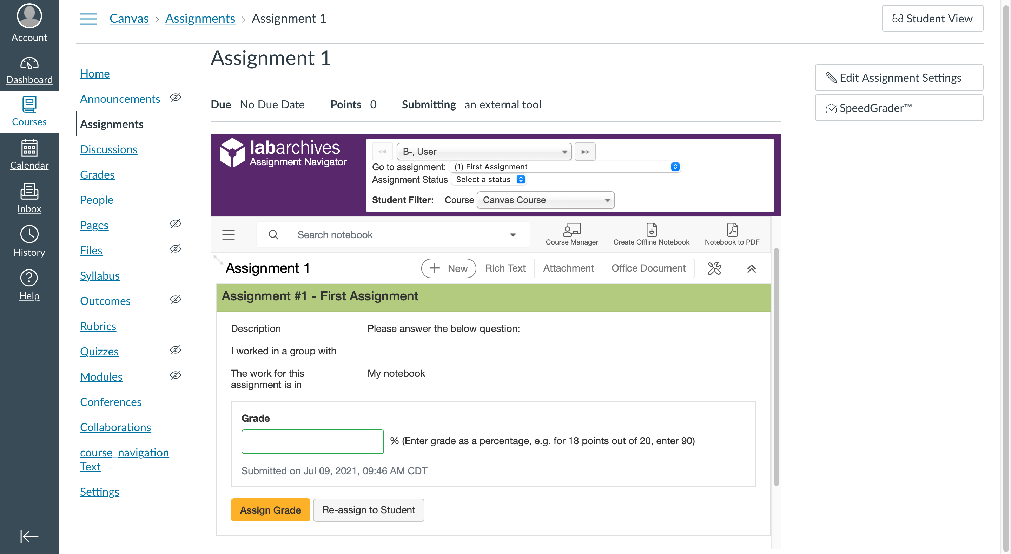Click Edit Assignment Settings
This screenshot has width=1011, height=554.
(x=899, y=78)
